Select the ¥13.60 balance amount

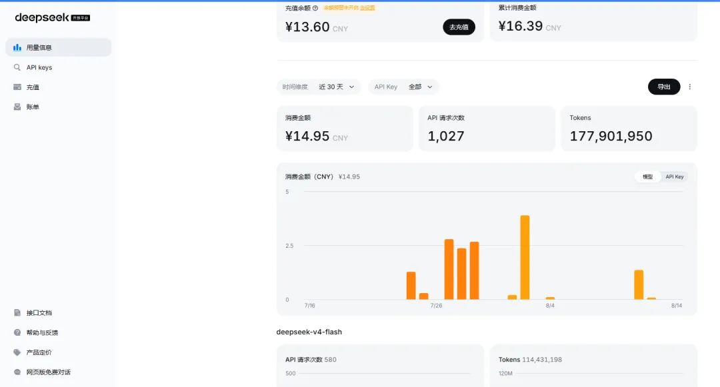pyautogui.click(x=307, y=27)
